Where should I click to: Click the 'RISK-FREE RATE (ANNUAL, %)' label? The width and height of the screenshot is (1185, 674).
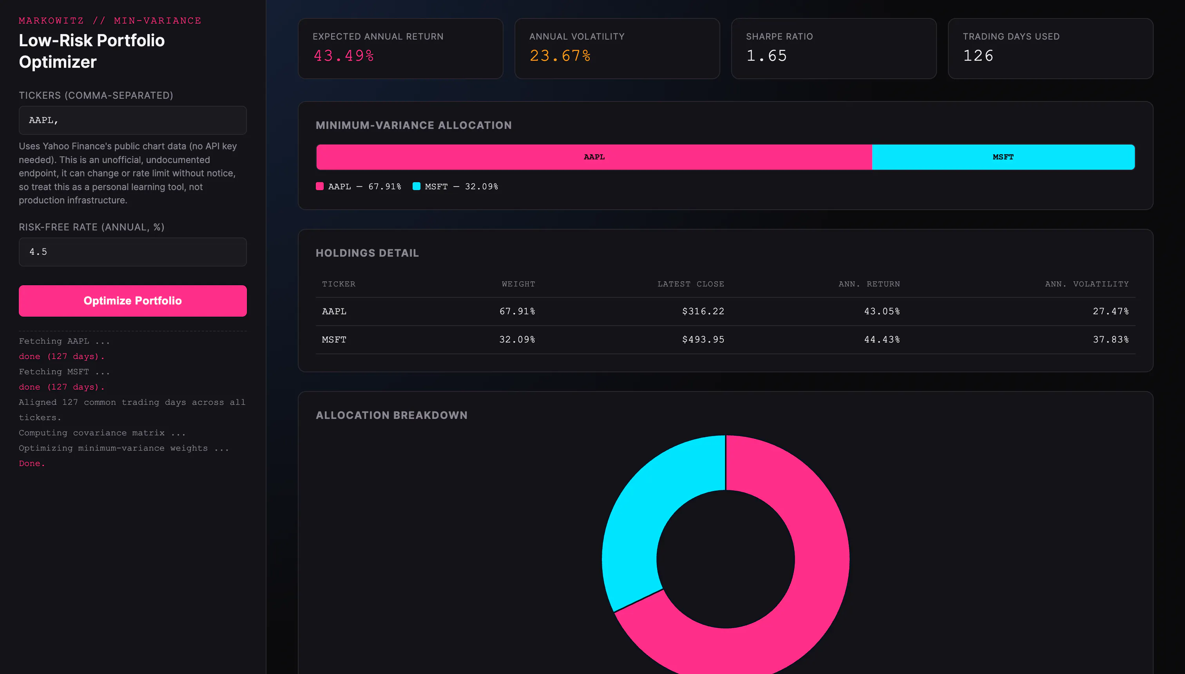click(x=92, y=227)
